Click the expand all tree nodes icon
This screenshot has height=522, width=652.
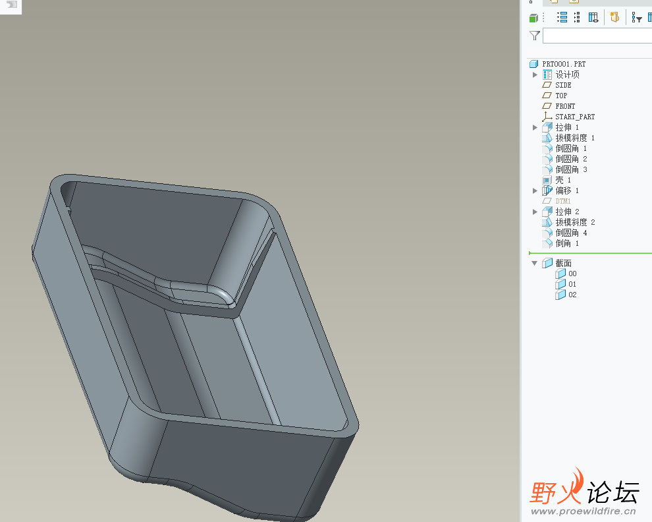tap(562, 17)
